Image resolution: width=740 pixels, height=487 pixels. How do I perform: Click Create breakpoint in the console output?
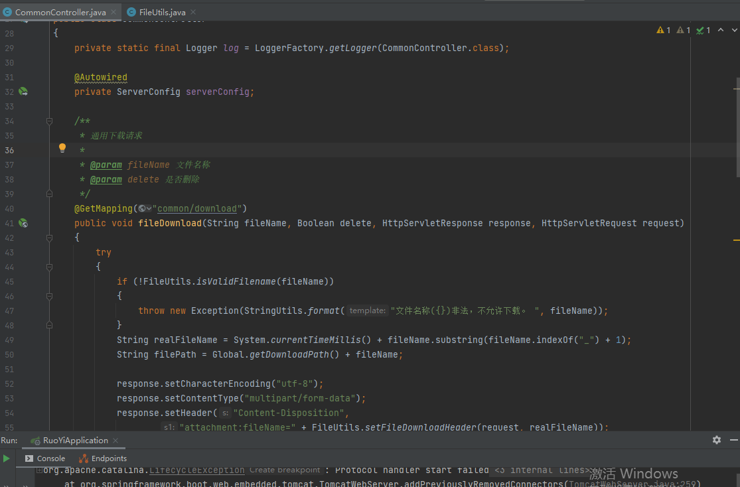(285, 470)
